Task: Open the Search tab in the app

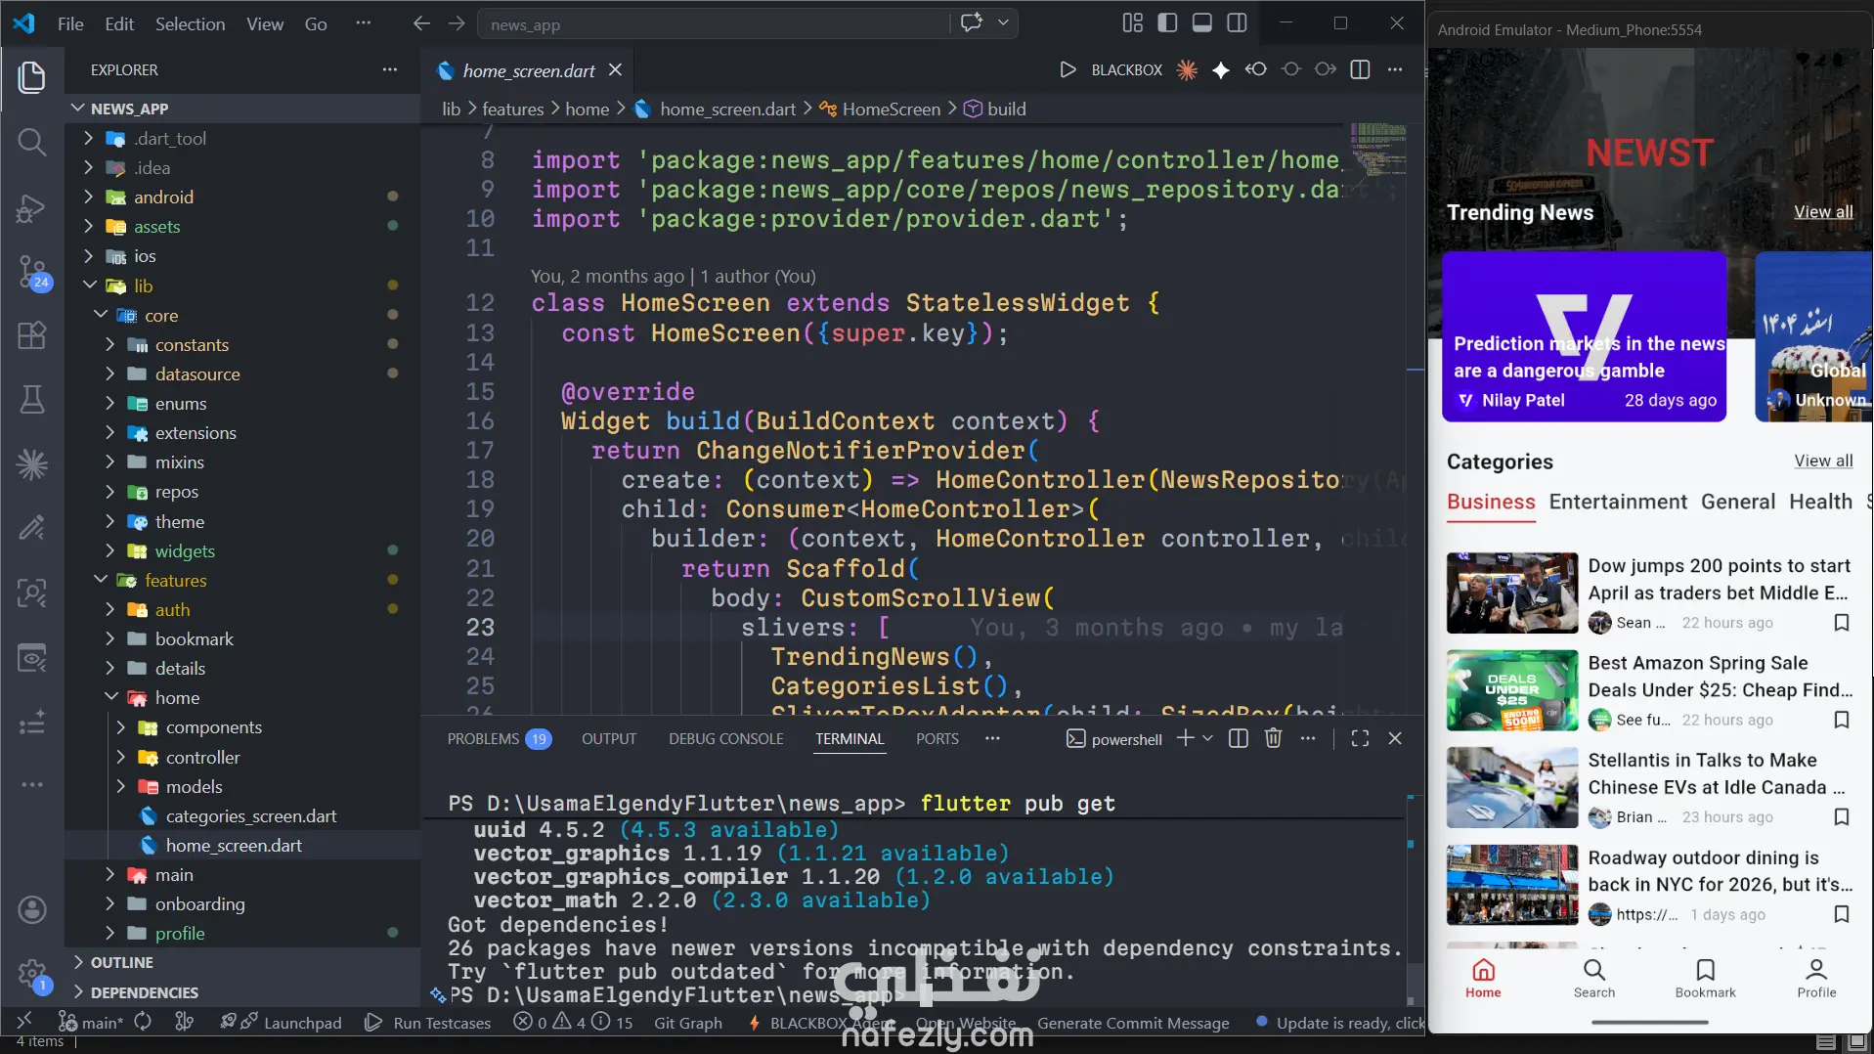Action: tap(1594, 979)
